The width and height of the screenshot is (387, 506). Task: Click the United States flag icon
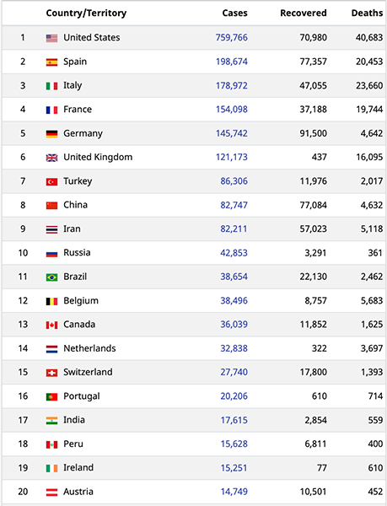51,38
